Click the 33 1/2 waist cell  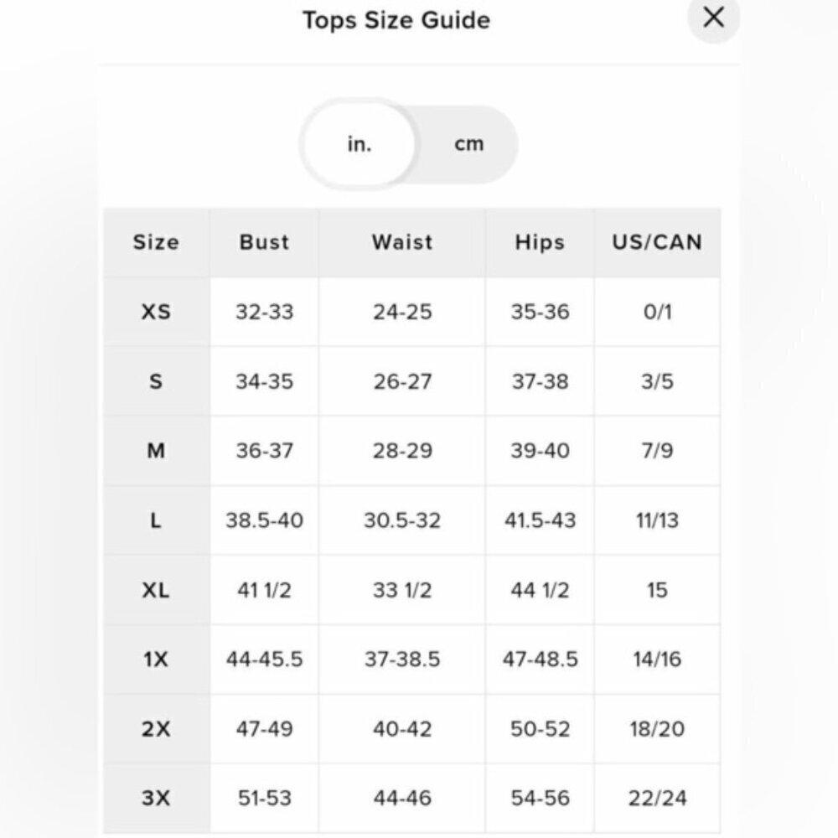402,590
